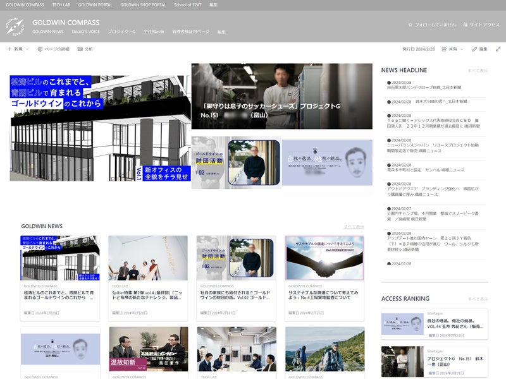Open GOLDWIN COMPASS in top hub bar
Image resolution: width=506 pixels, height=379 pixels.
pyautogui.click(x=25, y=5)
